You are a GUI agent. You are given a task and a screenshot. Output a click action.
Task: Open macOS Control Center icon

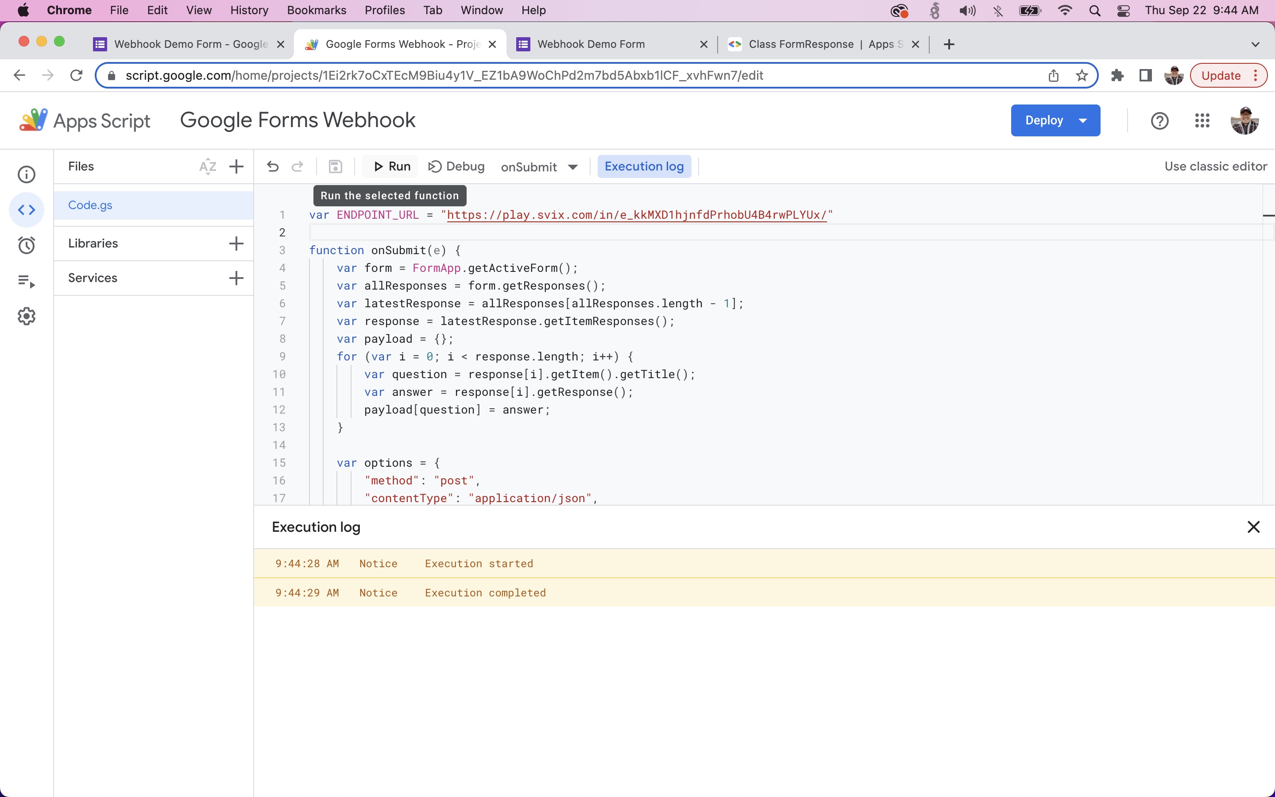tap(1123, 11)
